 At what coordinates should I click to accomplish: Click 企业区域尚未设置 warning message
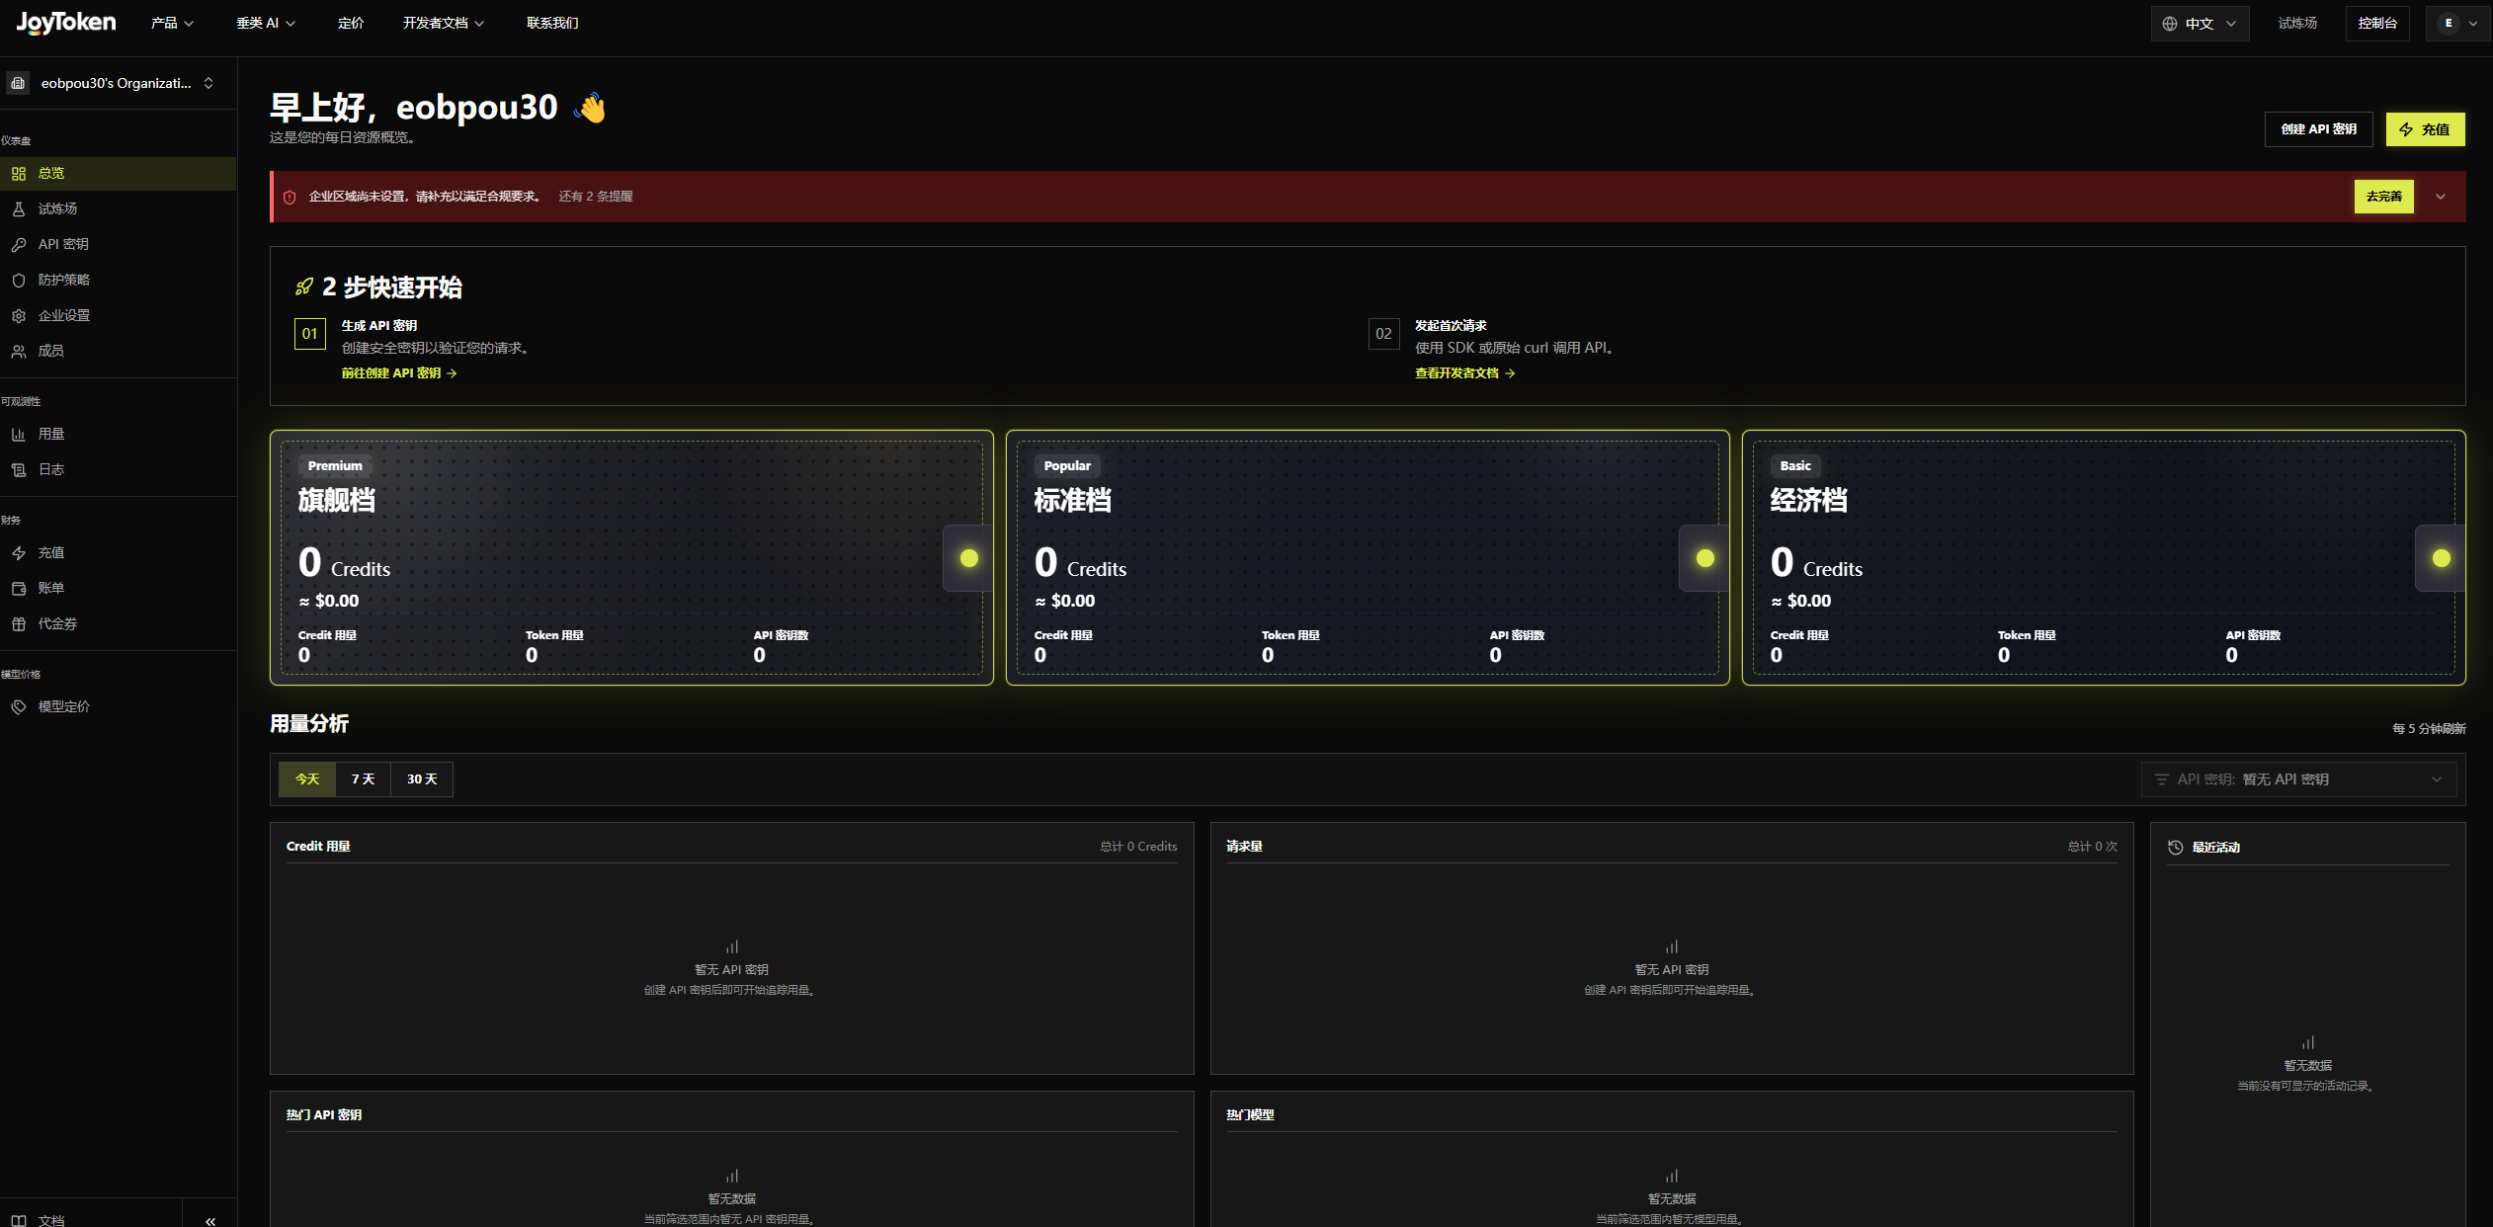coord(425,197)
